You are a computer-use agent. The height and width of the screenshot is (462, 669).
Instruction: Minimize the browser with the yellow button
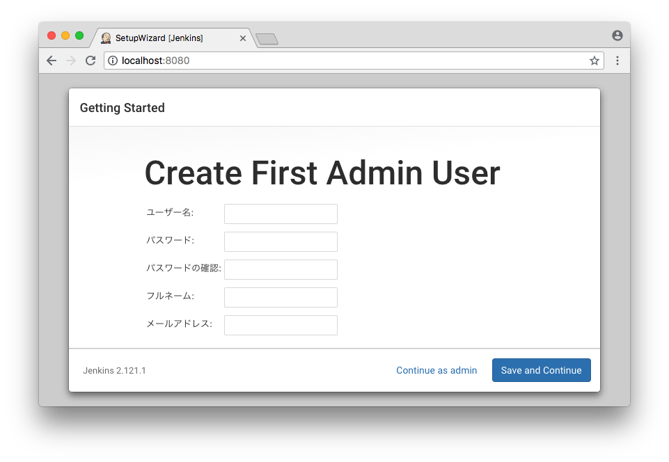65,35
